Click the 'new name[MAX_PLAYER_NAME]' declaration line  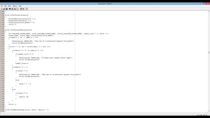58,34
